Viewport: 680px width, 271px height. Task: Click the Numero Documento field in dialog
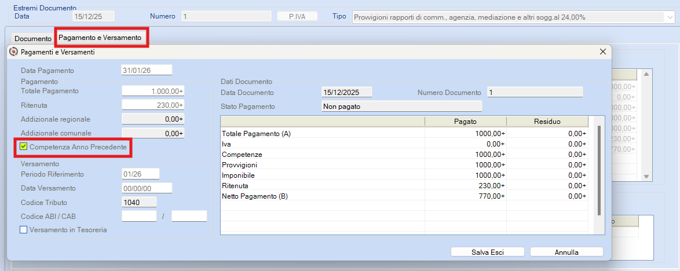[535, 92]
